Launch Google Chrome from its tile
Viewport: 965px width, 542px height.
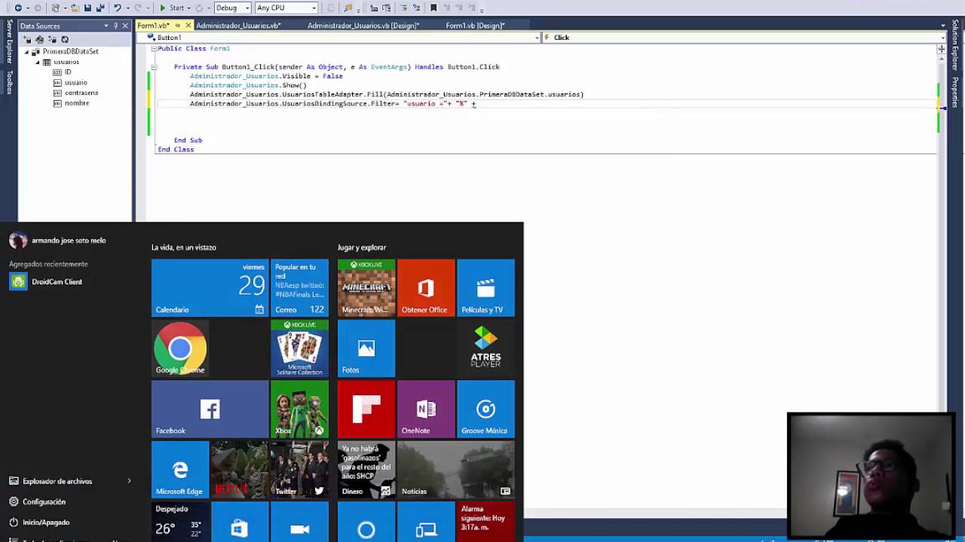pyautogui.click(x=180, y=349)
